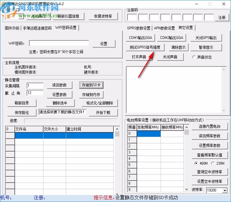
Task: Click the 文件大小 column header
Action: 54,129
